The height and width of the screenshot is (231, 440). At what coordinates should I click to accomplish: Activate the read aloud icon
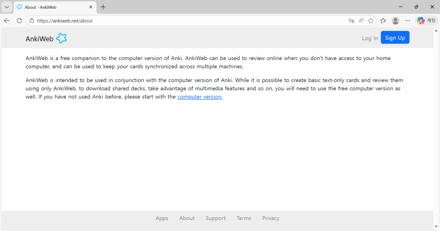[x=361, y=20]
